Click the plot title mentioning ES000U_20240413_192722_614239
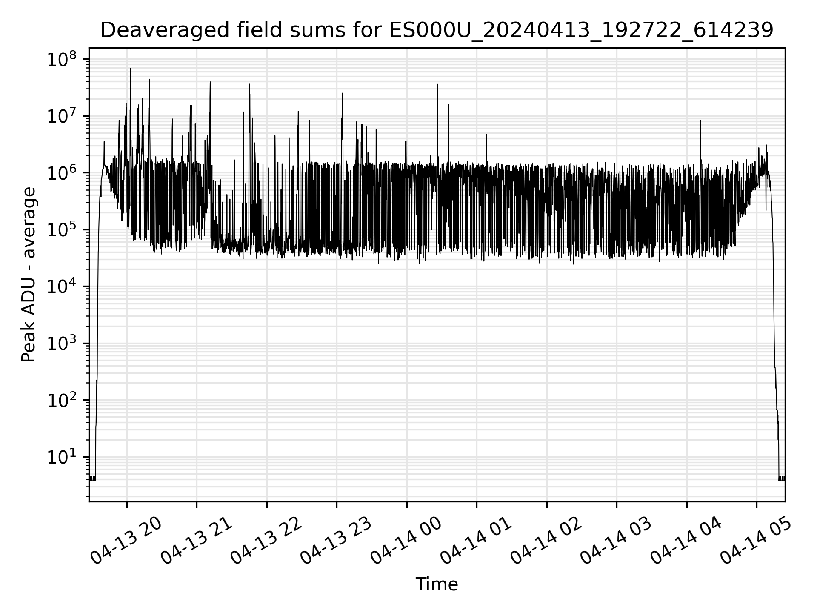The image size is (817, 613). [437, 30]
